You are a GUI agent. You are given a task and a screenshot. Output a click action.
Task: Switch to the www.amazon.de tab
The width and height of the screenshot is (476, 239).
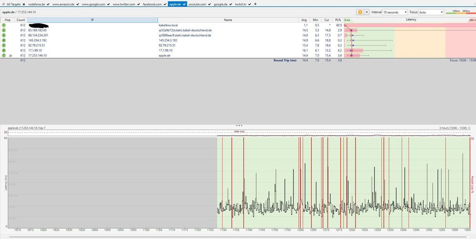[x=63, y=4]
